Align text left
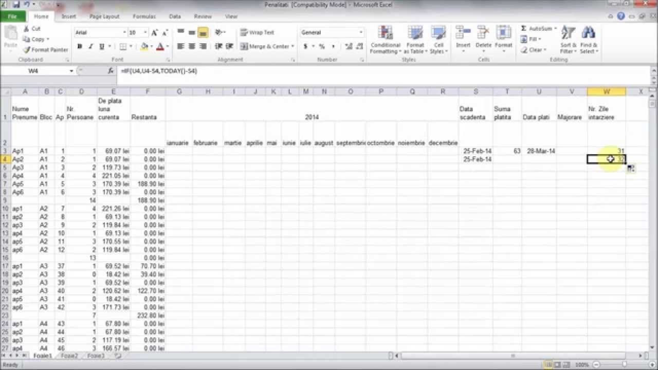658x370 pixels. point(181,46)
